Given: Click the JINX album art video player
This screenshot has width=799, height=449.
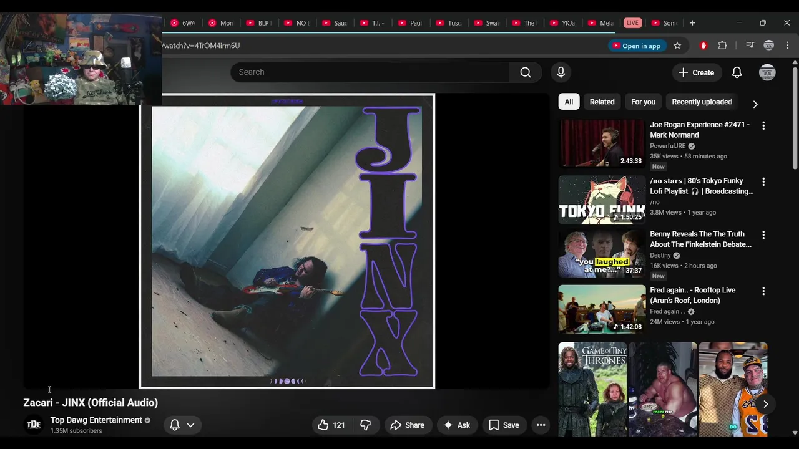Looking at the screenshot, I should pos(287,241).
